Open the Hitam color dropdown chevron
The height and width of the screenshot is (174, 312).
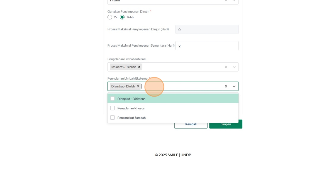(x=234, y=1)
